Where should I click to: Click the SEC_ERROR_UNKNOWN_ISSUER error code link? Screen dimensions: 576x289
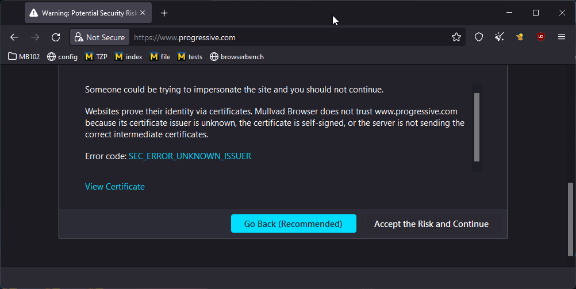coord(190,156)
